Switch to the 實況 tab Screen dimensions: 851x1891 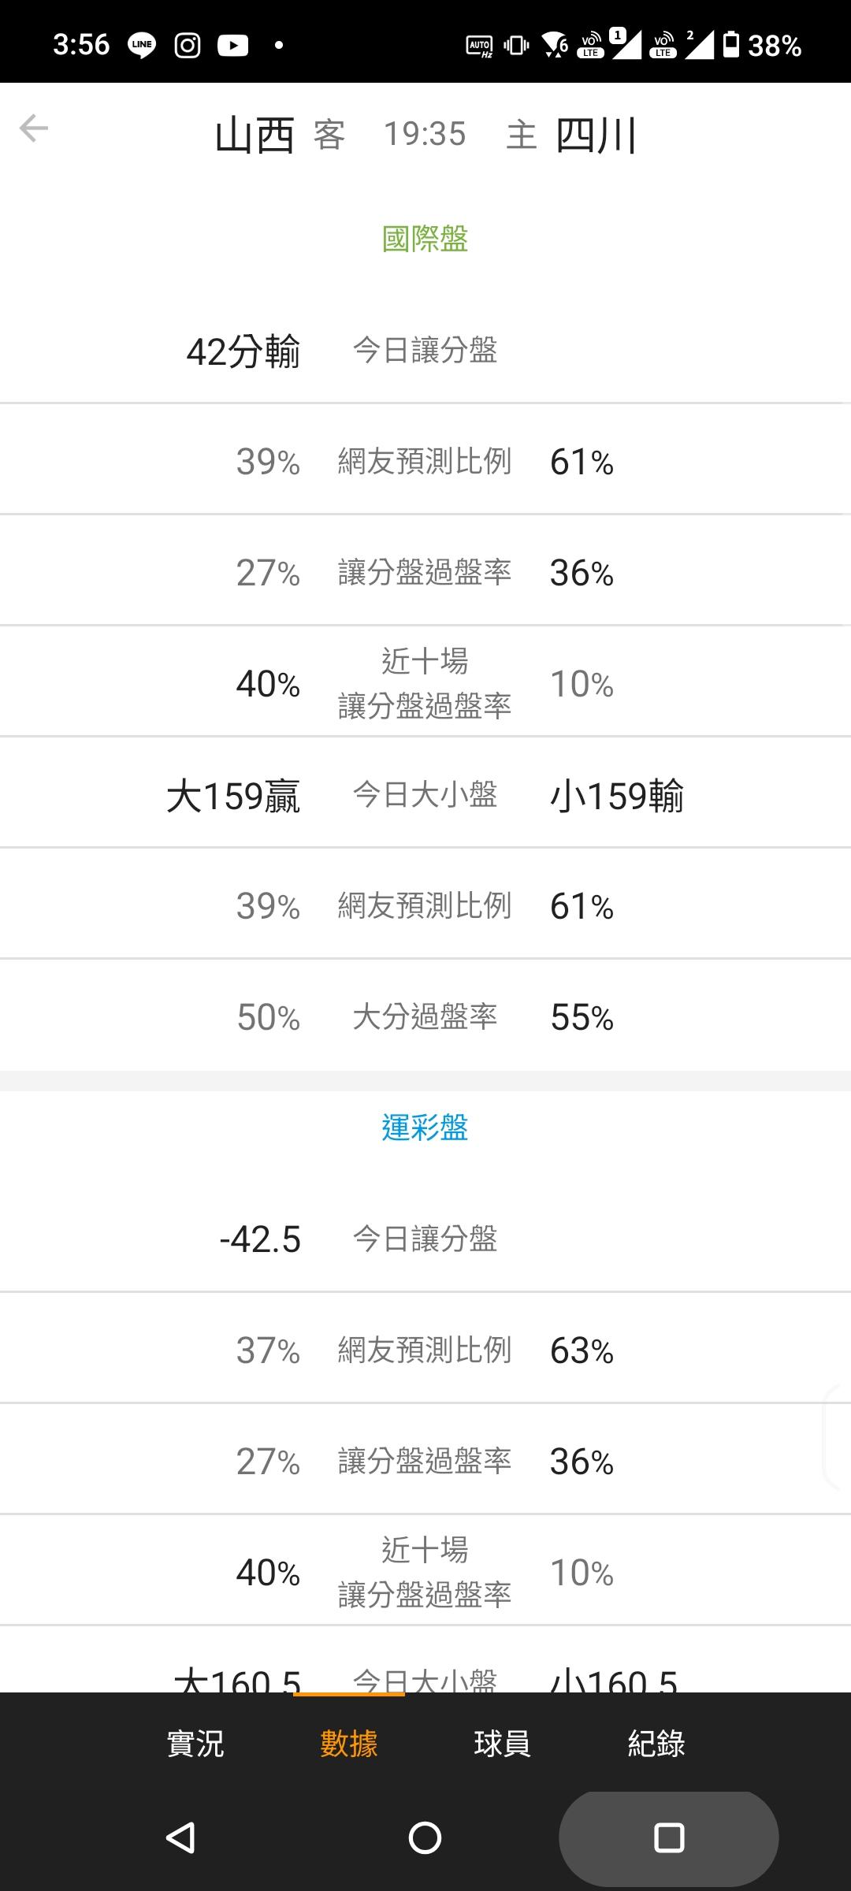(x=195, y=1743)
